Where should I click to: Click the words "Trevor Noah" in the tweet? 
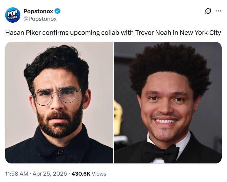[150, 33]
